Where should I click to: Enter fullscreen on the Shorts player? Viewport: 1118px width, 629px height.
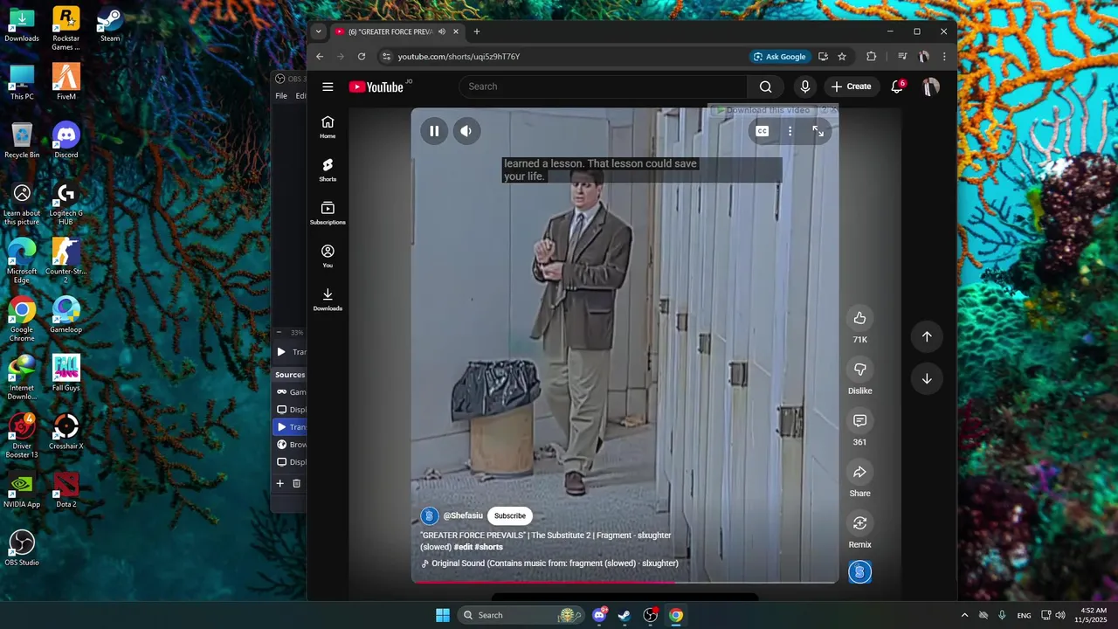pyautogui.click(x=818, y=131)
